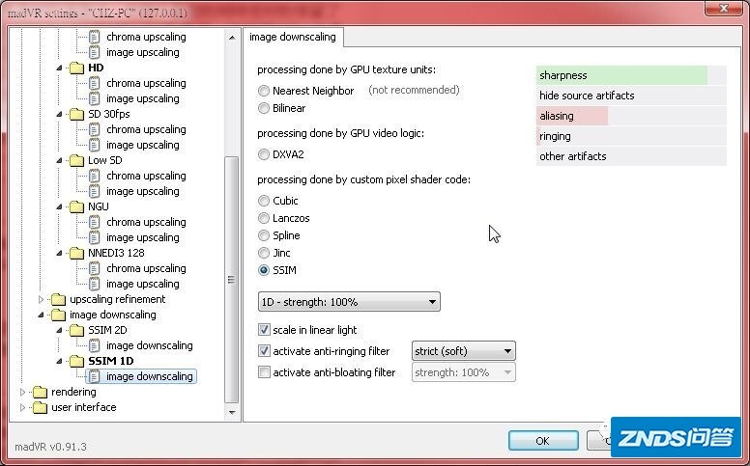Screen dimensions: 750x466
Task: Collapse the HD tree node arrow
Action: pyautogui.click(x=59, y=68)
